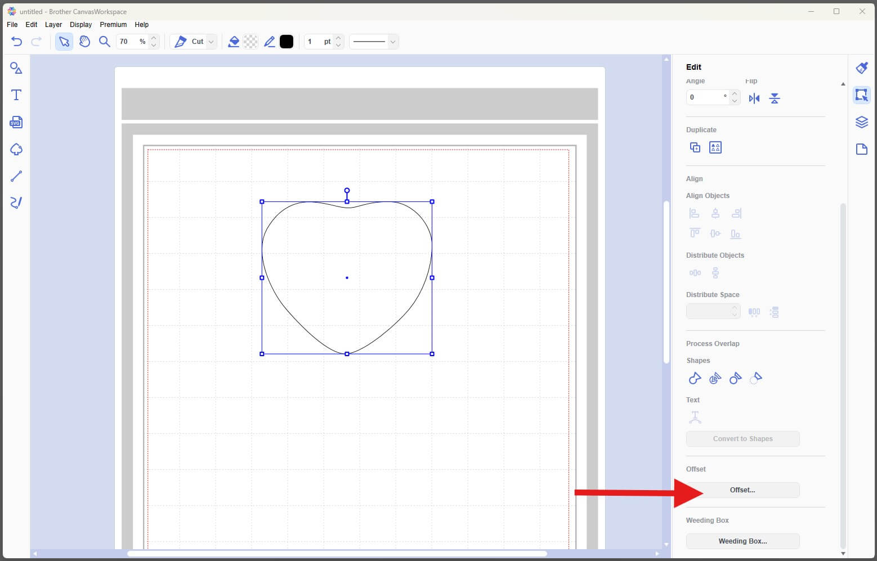This screenshot has height=561, width=877.
Task: Click the Angle input field
Action: [x=708, y=97]
